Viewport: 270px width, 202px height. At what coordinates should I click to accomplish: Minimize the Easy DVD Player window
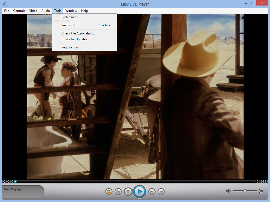246,3
